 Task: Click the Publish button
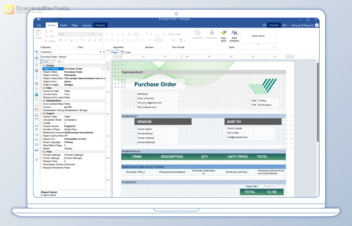click(274, 25)
